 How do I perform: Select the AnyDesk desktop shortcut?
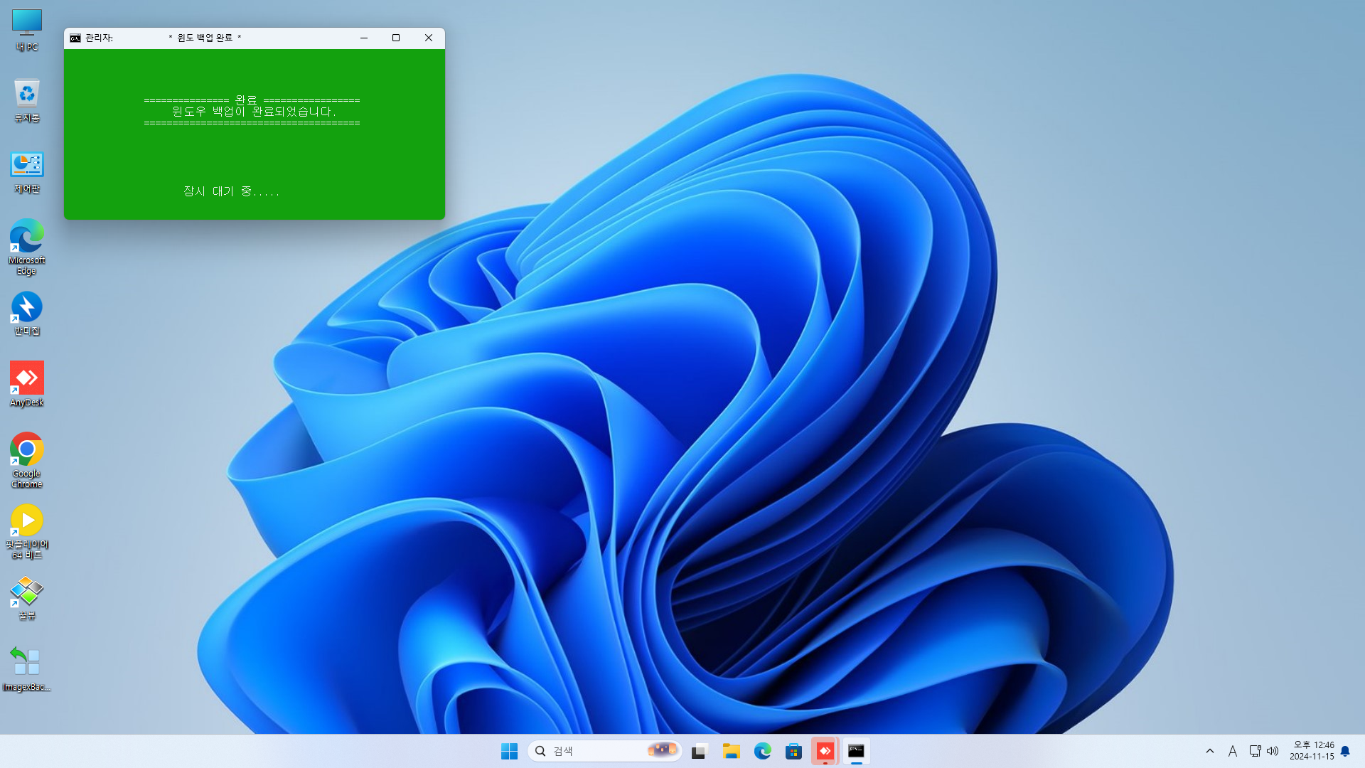26,384
